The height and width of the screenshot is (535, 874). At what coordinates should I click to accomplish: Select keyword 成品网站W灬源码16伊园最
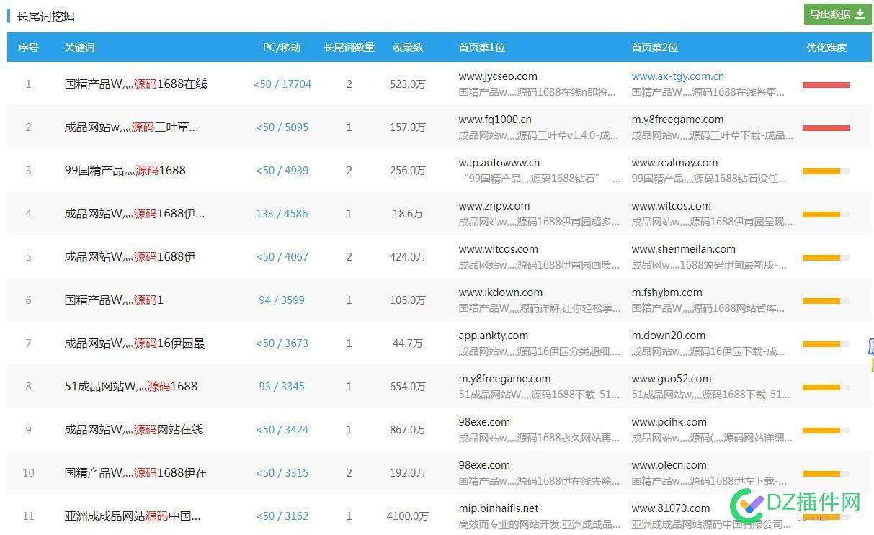point(135,343)
